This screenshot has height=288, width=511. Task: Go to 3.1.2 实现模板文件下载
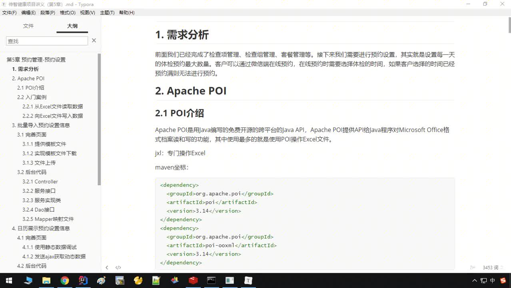49,154
